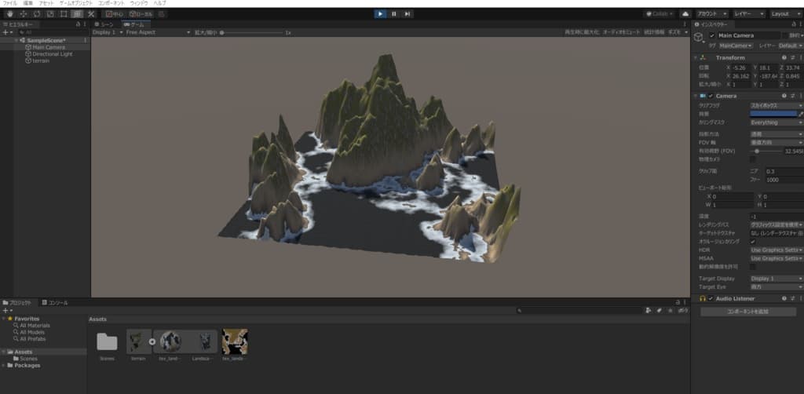Select the Rect Transform tool
Screen dimensions: 804x394
64,14
